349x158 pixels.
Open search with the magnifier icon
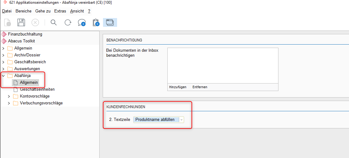point(54,22)
